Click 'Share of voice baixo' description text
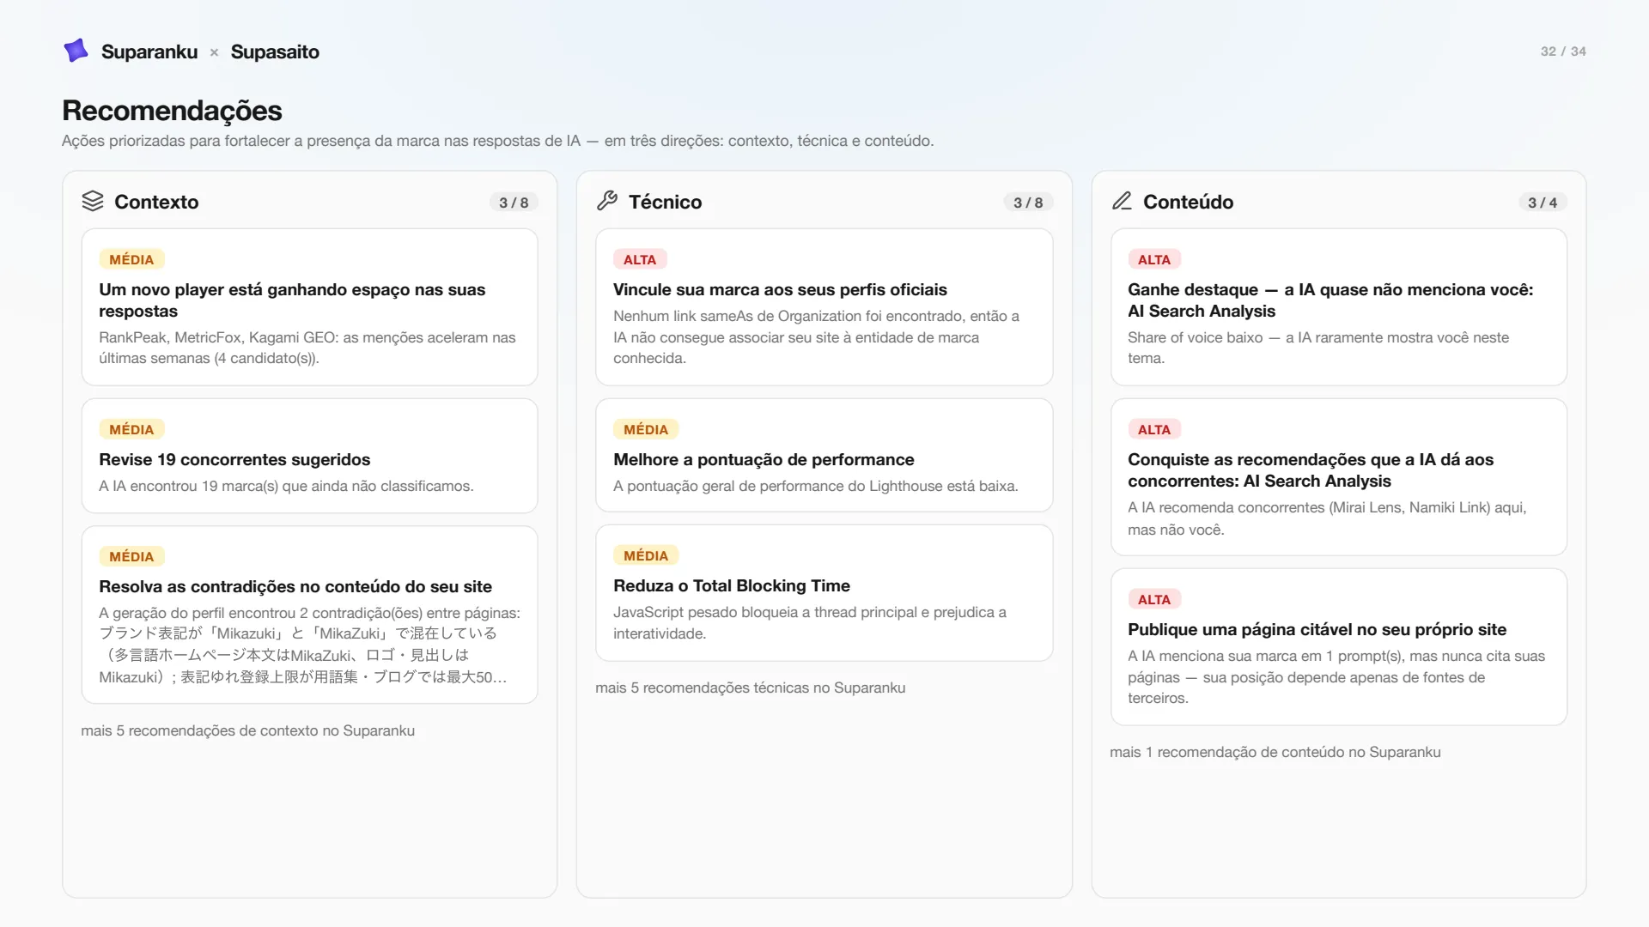Viewport: 1649px width, 927px height. pos(1318,348)
